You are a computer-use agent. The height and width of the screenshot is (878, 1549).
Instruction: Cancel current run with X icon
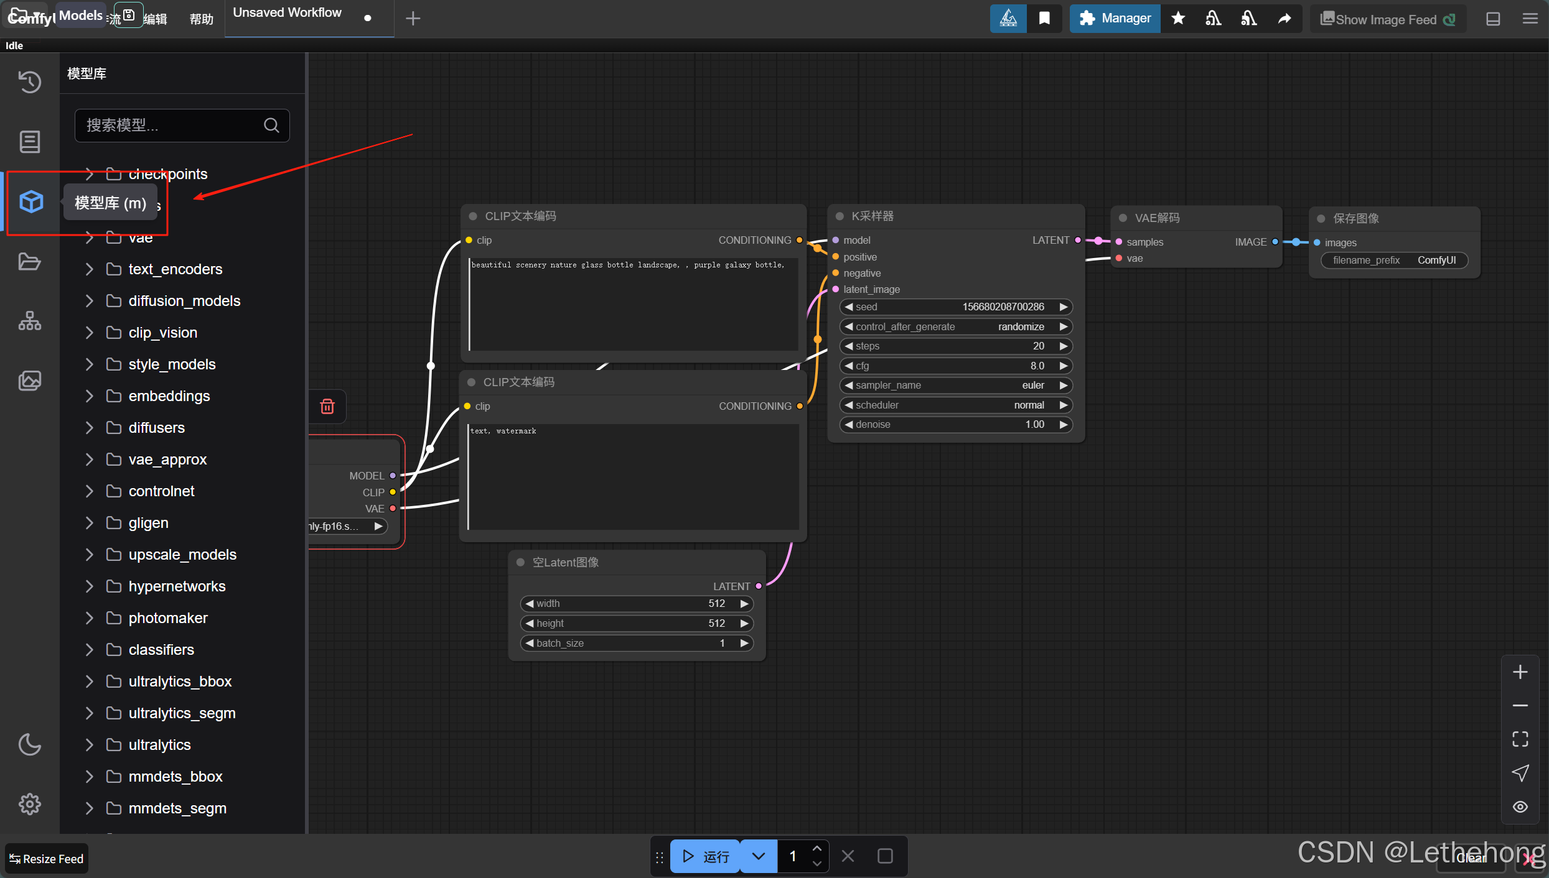[x=848, y=856]
